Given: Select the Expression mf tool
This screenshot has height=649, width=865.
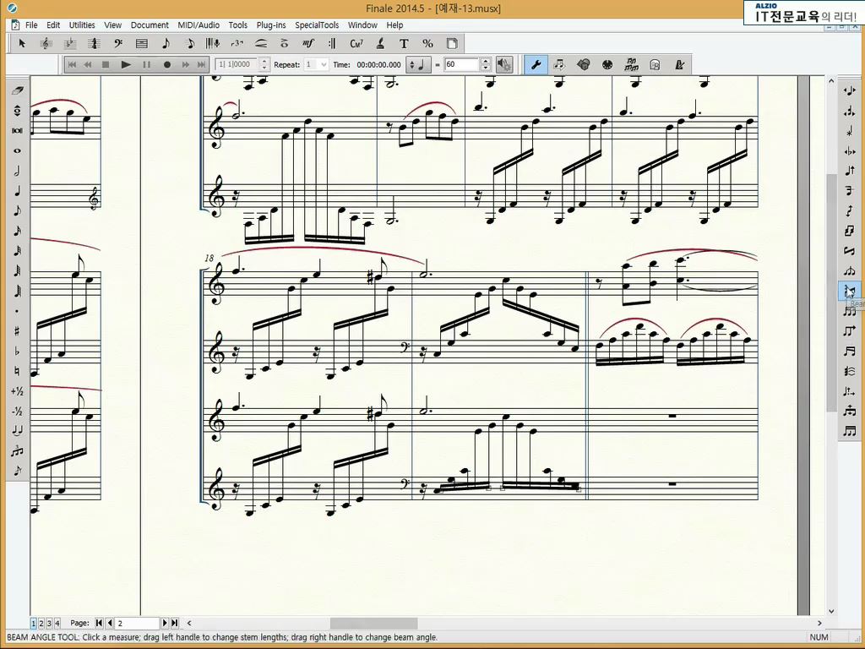Looking at the screenshot, I should (x=308, y=44).
